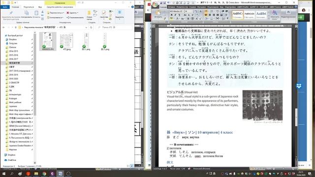Click Explorer up-one-level arrow
The height and width of the screenshot is (177, 315).
click(16, 28)
